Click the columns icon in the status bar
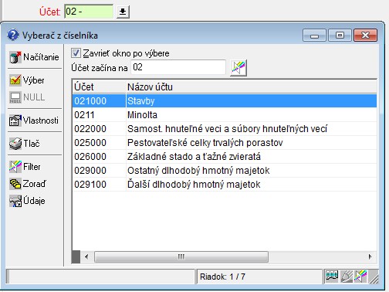Screen dimensions: 389x292 tap(332, 277)
